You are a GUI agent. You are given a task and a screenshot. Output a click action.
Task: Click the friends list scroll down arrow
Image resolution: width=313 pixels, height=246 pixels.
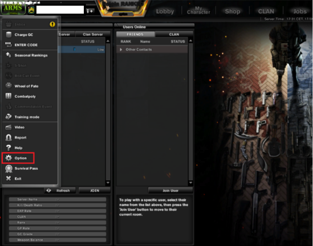coord(190,183)
